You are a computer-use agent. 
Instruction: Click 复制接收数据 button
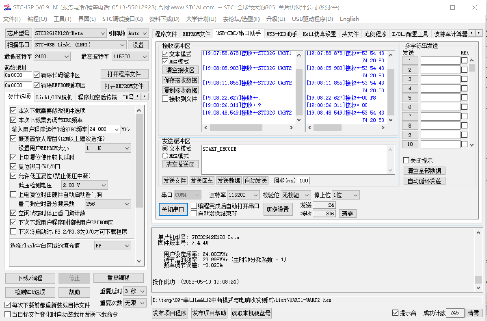tap(181, 90)
